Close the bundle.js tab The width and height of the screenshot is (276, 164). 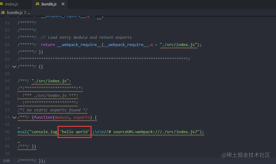(63, 4)
